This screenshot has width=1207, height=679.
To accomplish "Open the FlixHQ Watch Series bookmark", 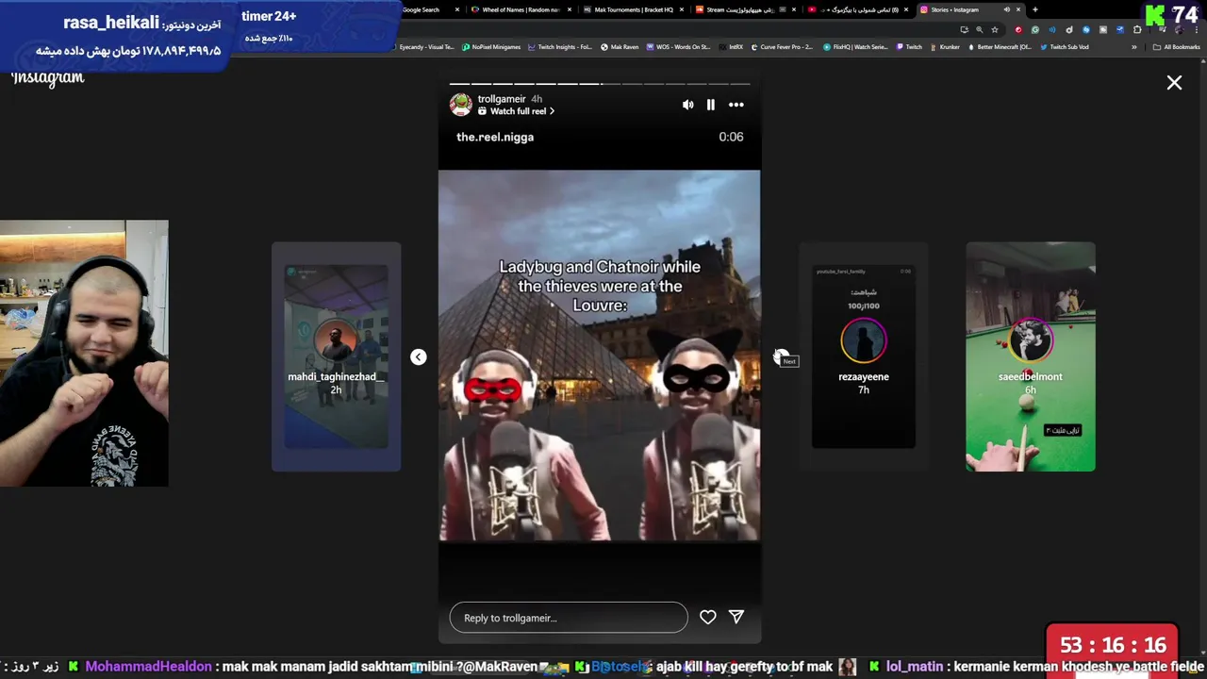I will pyautogui.click(x=855, y=46).
